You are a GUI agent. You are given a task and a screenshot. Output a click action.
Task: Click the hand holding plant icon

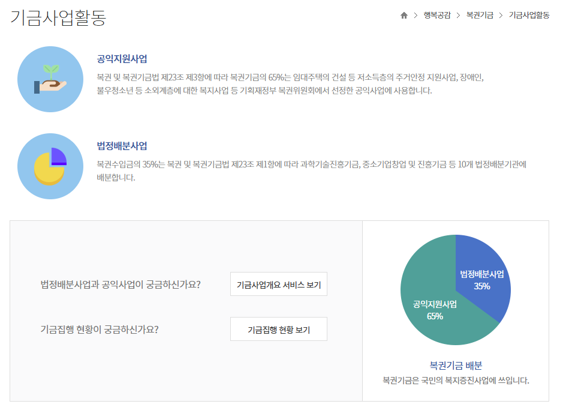(x=50, y=79)
